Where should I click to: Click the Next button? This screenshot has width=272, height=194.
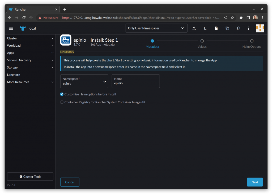(x=255, y=182)
